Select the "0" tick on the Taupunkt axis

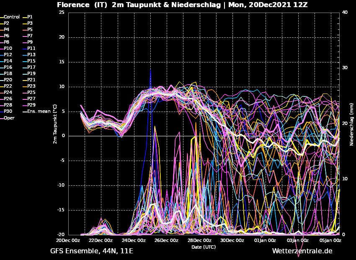[x=63, y=136]
